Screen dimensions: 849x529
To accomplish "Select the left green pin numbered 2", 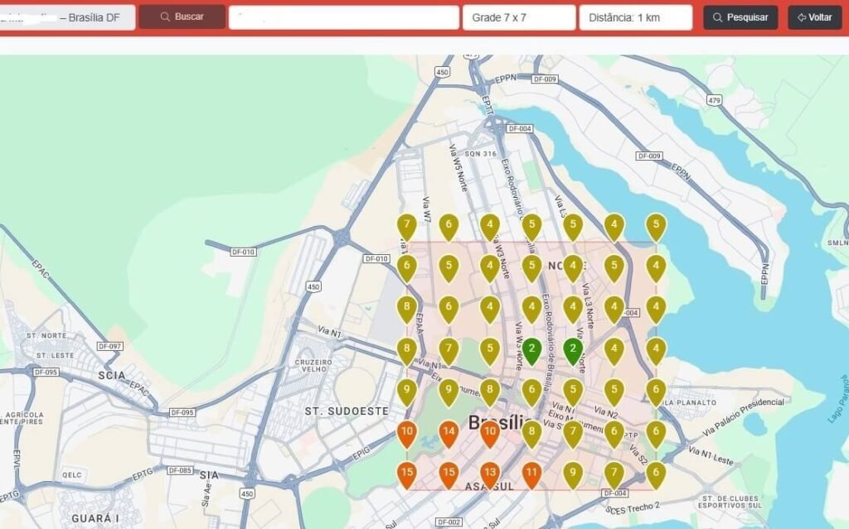I will 531,349.
